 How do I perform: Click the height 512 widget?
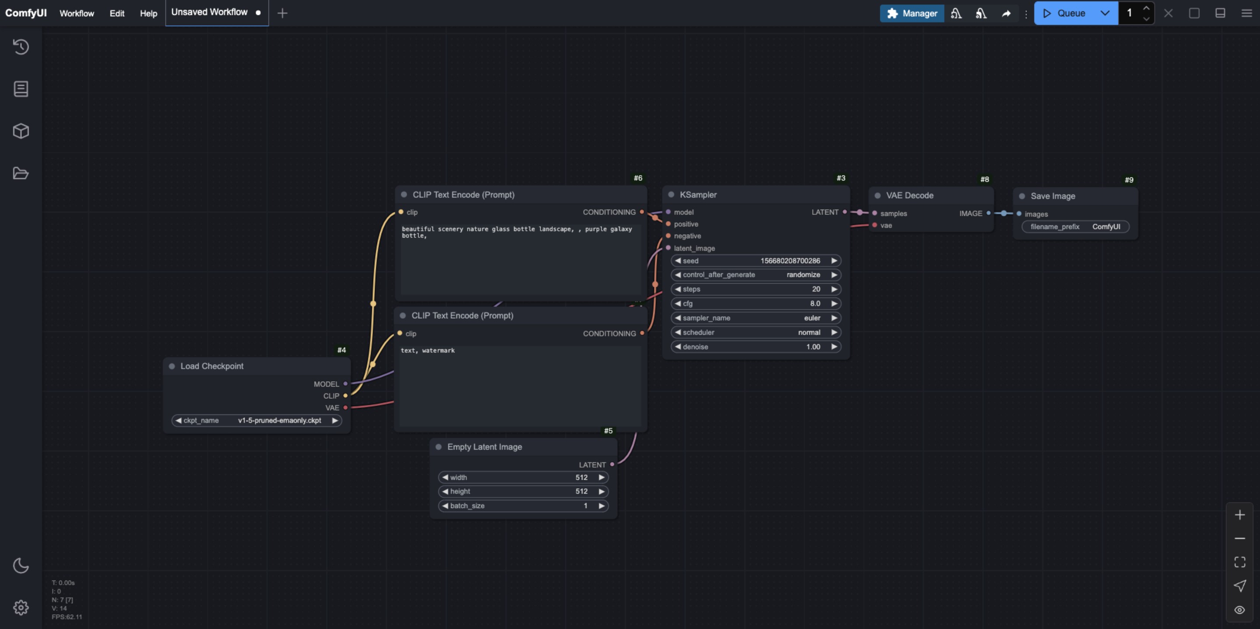coord(523,492)
